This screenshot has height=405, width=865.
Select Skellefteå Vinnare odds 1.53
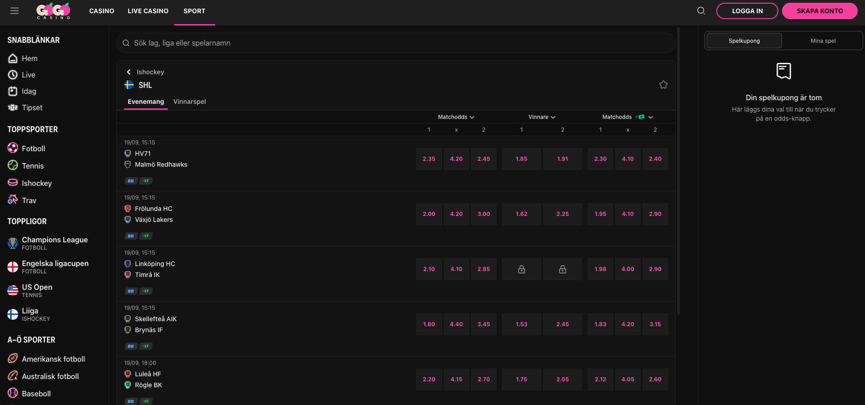pos(522,324)
